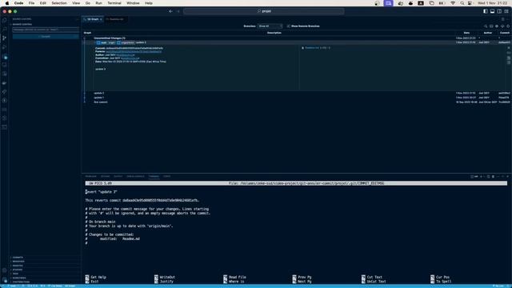This screenshot has height=288, width=512.
Task: Open the Window menu
Action: point(133,3)
